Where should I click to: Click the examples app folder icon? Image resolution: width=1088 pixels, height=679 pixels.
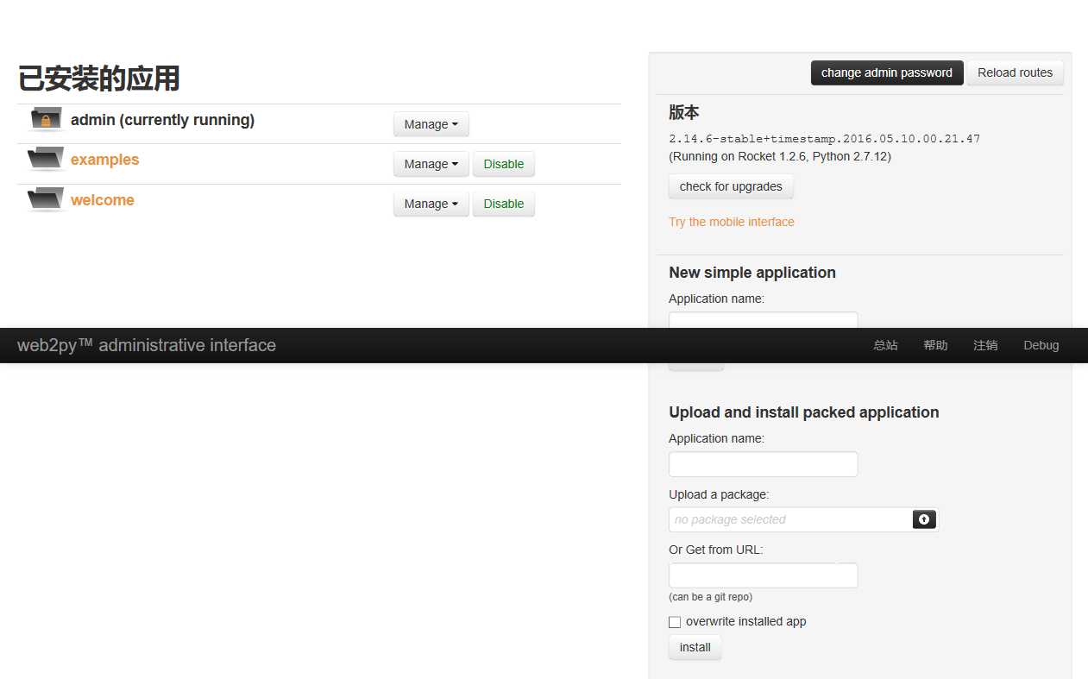[x=46, y=159]
